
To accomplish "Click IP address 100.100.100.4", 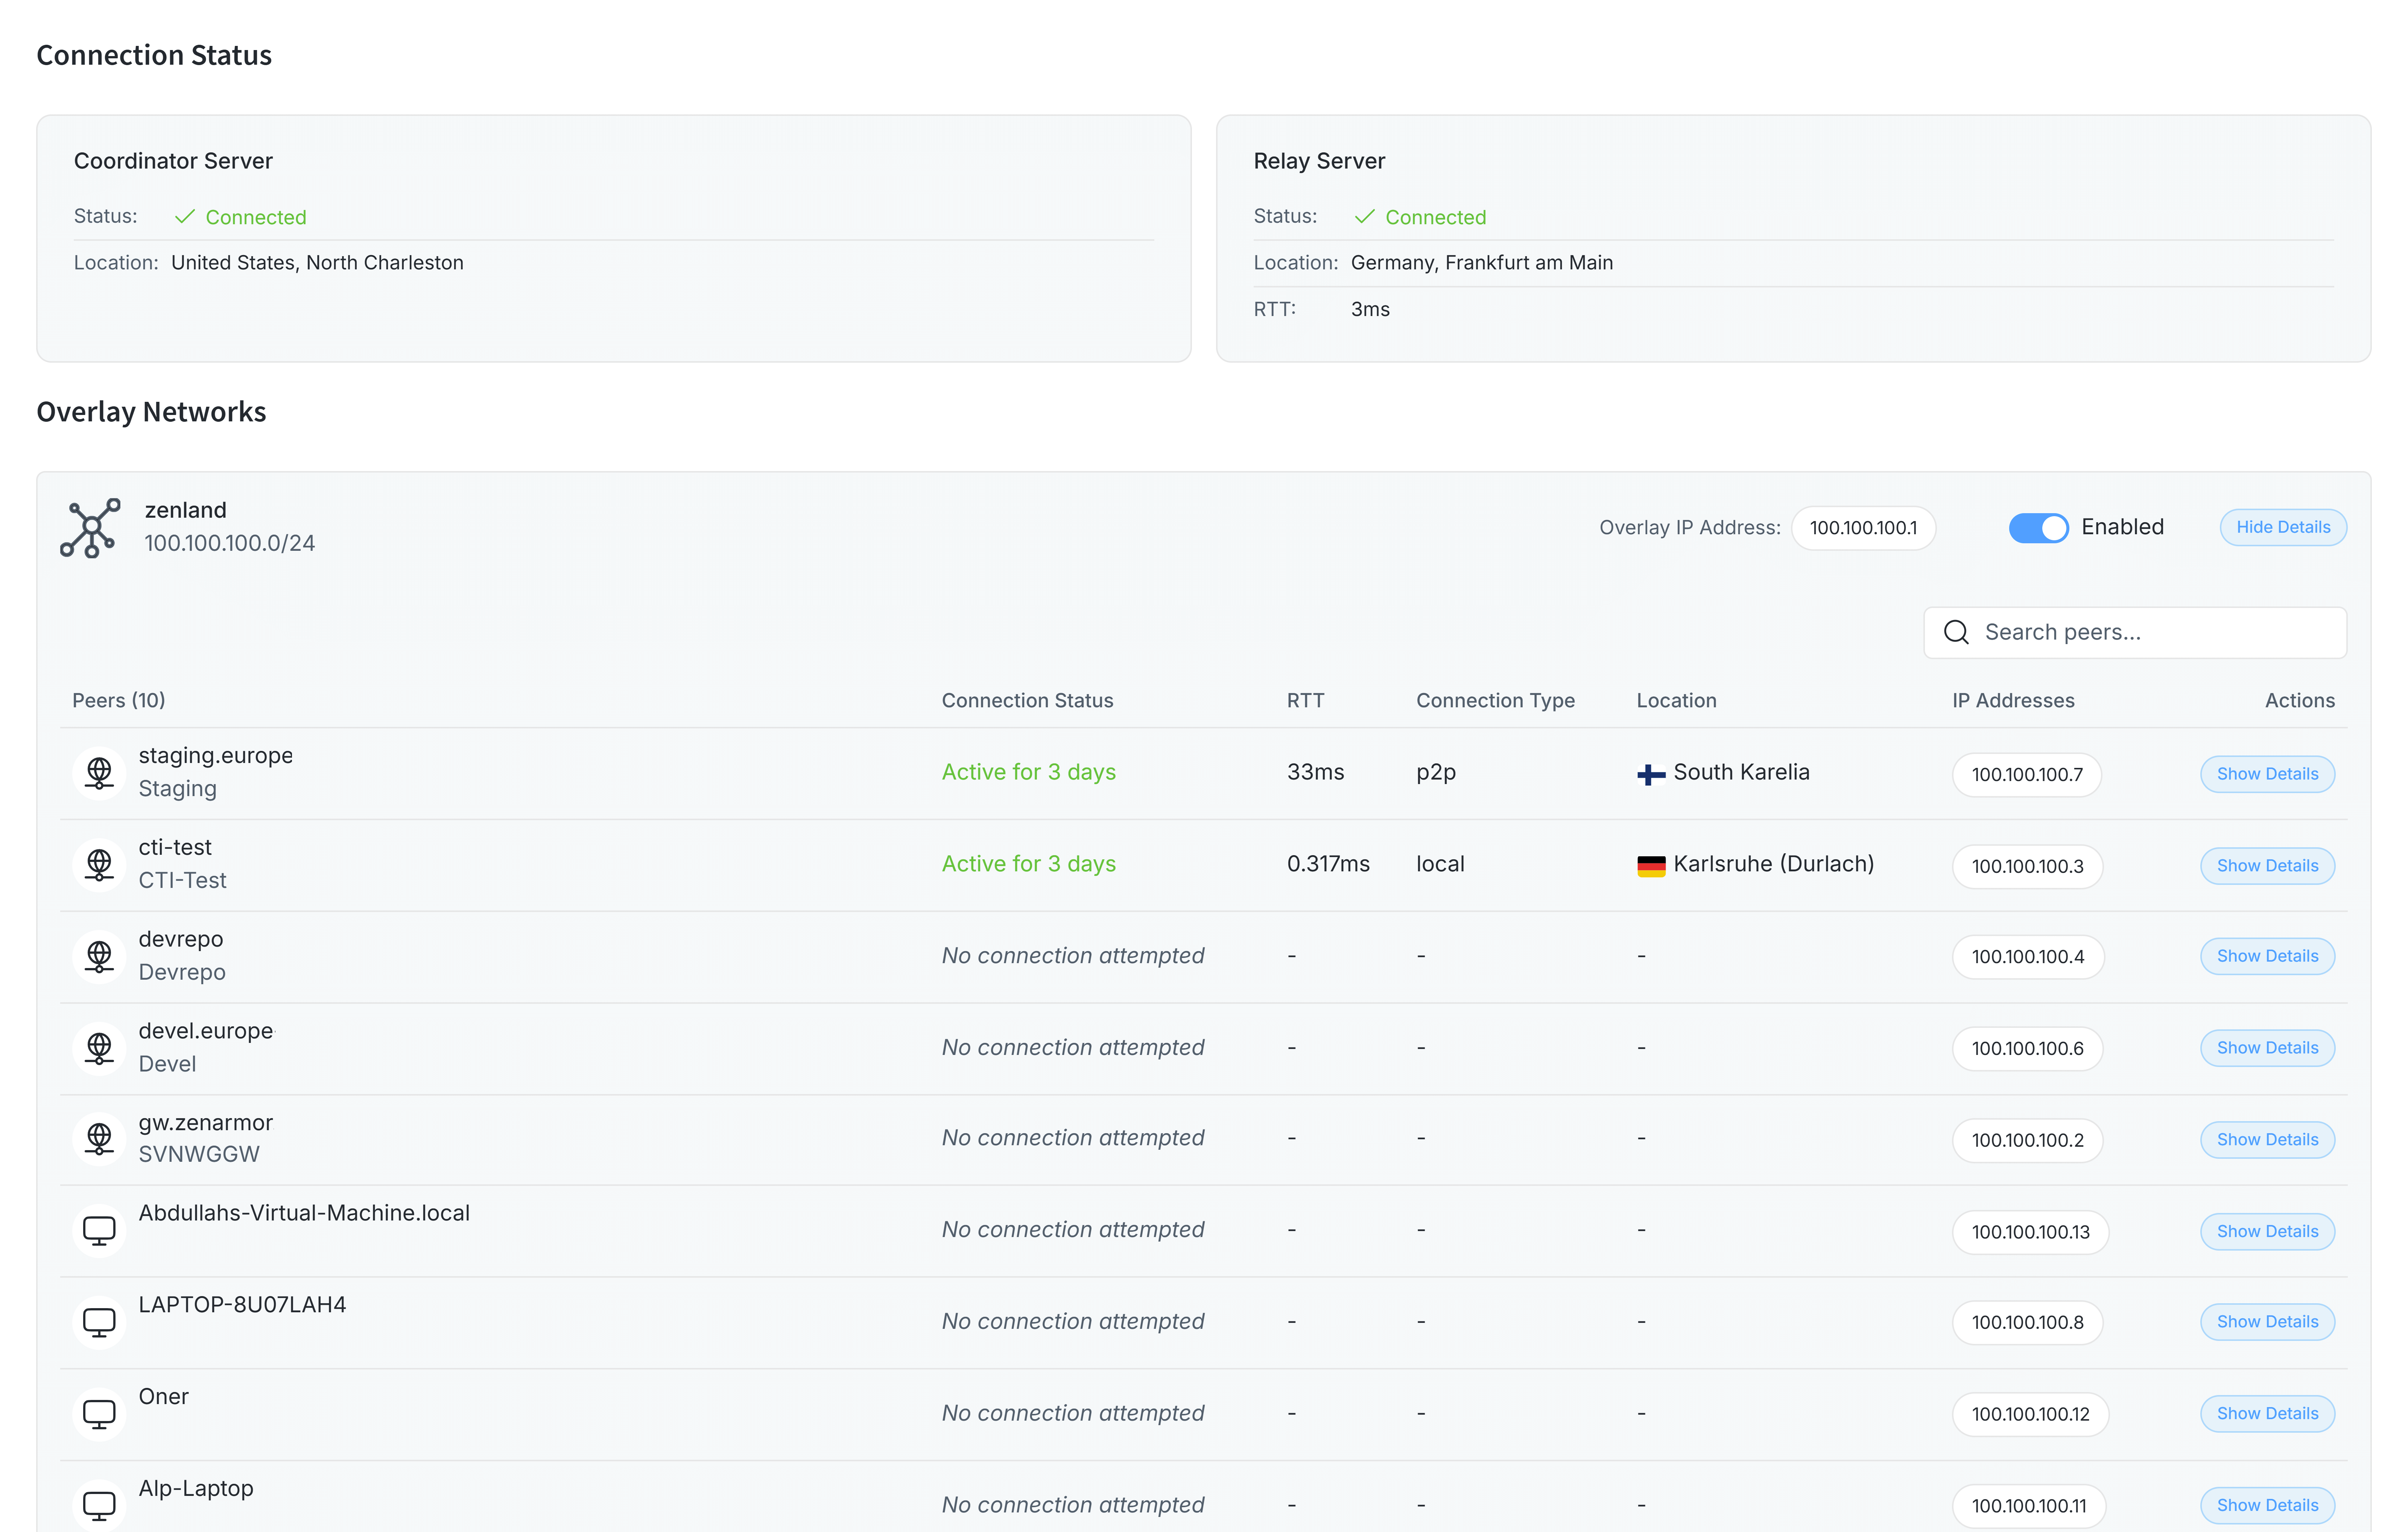I will 2028,957.
